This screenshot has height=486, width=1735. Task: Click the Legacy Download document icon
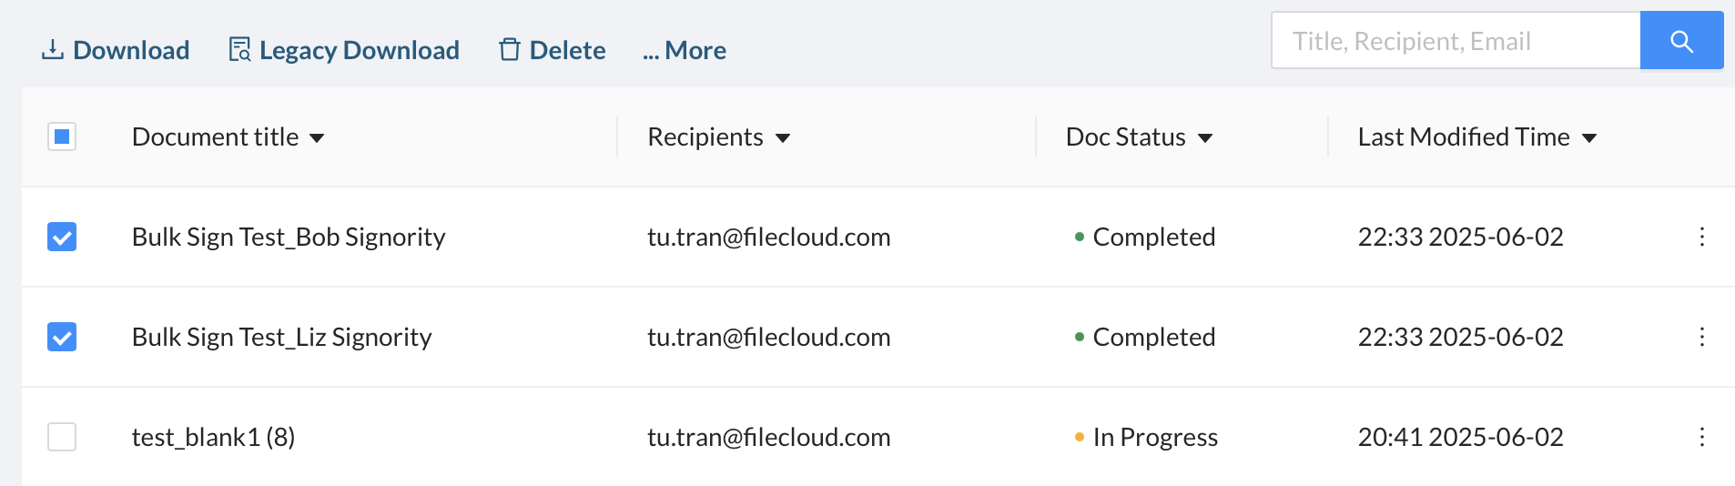(x=239, y=50)
